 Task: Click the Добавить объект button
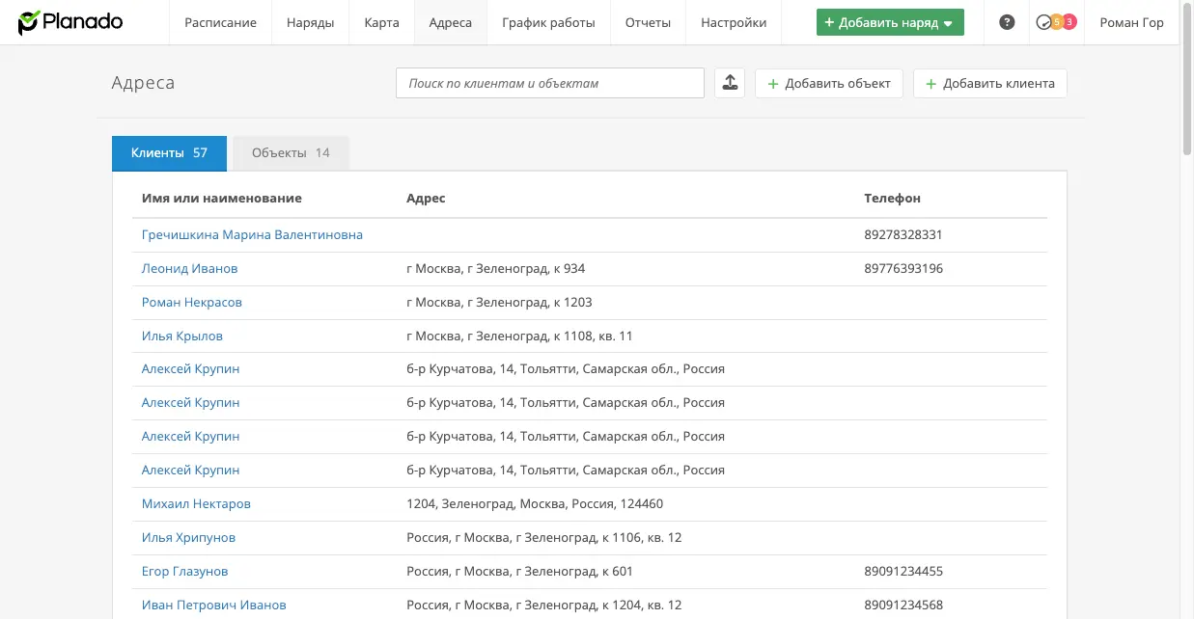point(829,83)
